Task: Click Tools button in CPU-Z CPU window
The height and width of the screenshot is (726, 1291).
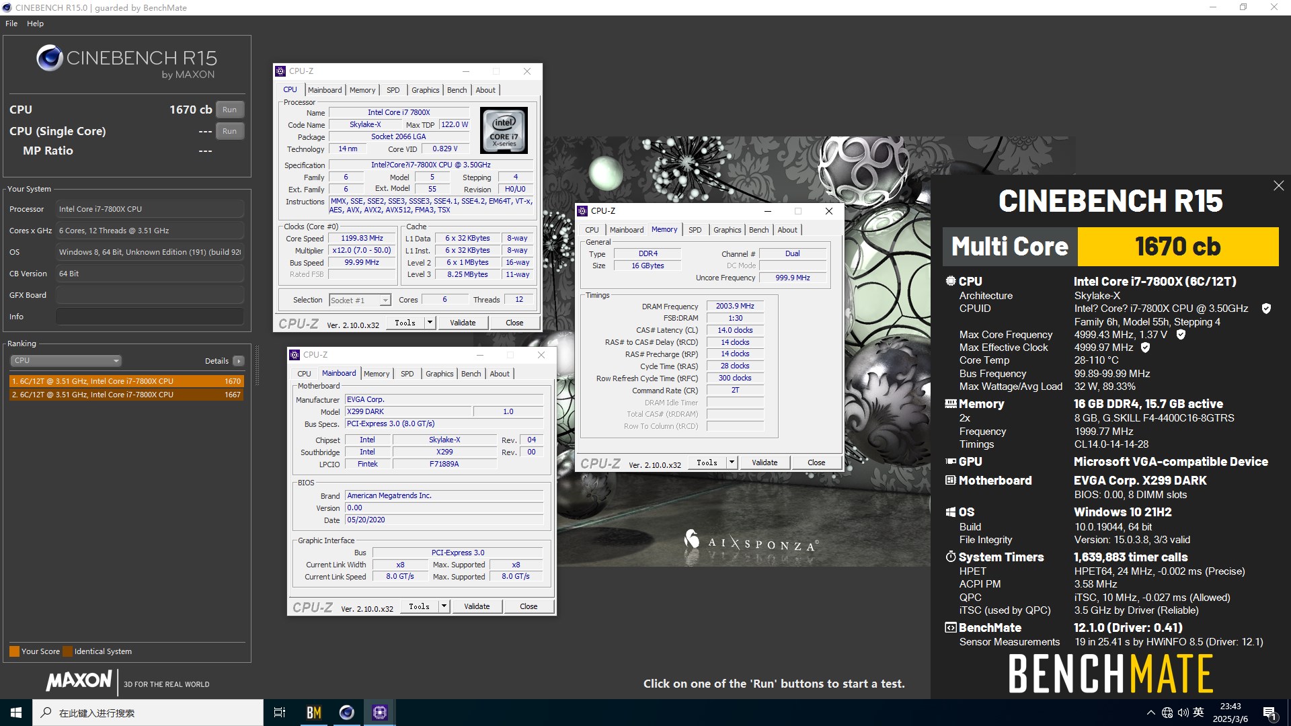Action: 405,323
